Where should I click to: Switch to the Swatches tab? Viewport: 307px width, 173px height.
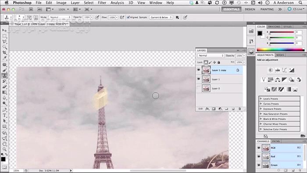point(274,27)
